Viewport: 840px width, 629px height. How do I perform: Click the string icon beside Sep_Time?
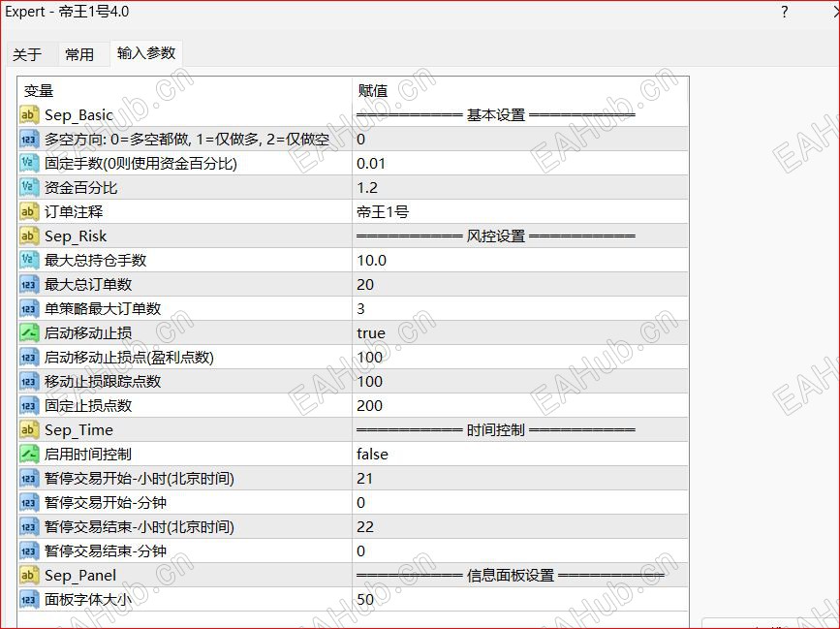[x=29, y=429]
